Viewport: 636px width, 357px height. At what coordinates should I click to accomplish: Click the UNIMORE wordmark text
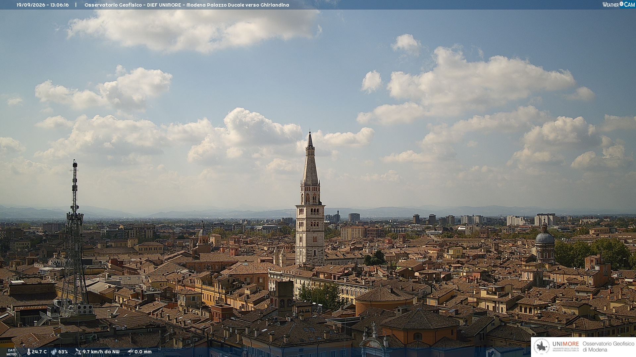point(565,344)
